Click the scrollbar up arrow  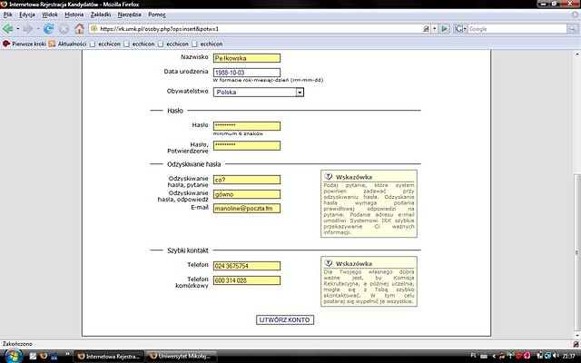[x=576, y=54]
